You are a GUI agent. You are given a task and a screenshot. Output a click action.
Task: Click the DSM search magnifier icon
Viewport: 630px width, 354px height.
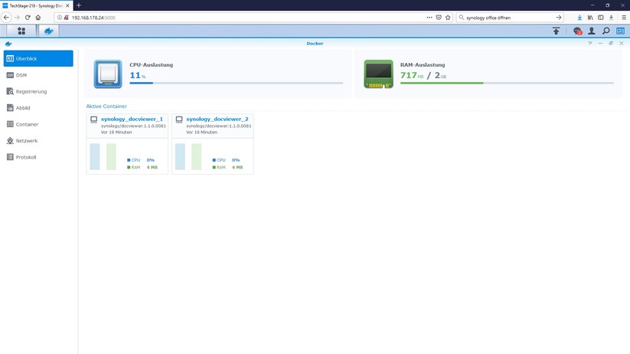606,31
